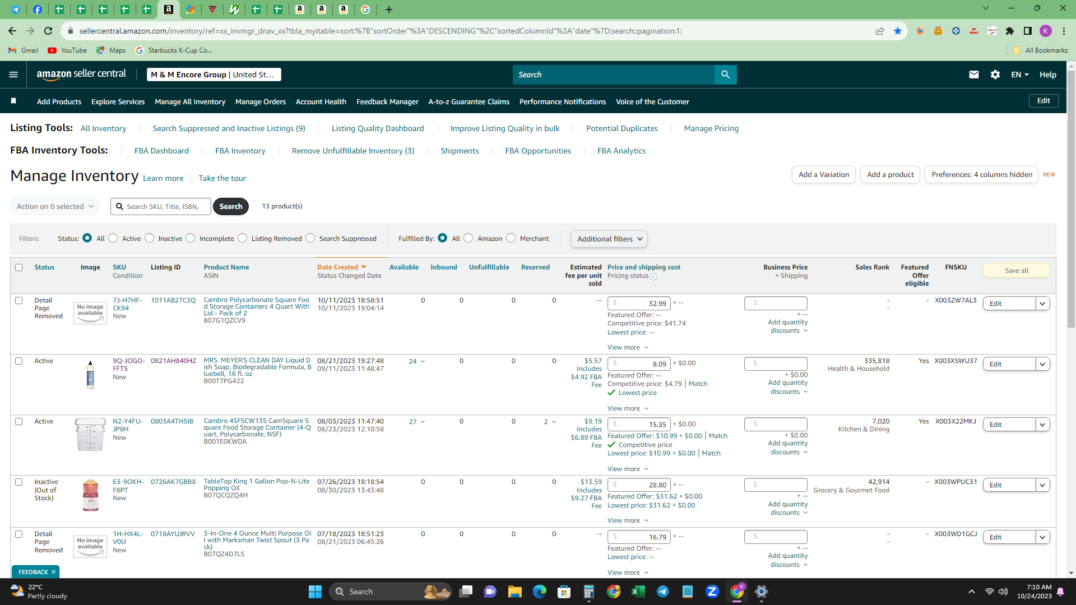Toggle the browser side panel icon
1076x605 pixels.
click(x=1028, y=31)
